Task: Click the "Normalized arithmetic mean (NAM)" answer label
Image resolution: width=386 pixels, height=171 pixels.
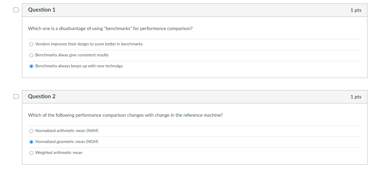Action: pos(67,131)
